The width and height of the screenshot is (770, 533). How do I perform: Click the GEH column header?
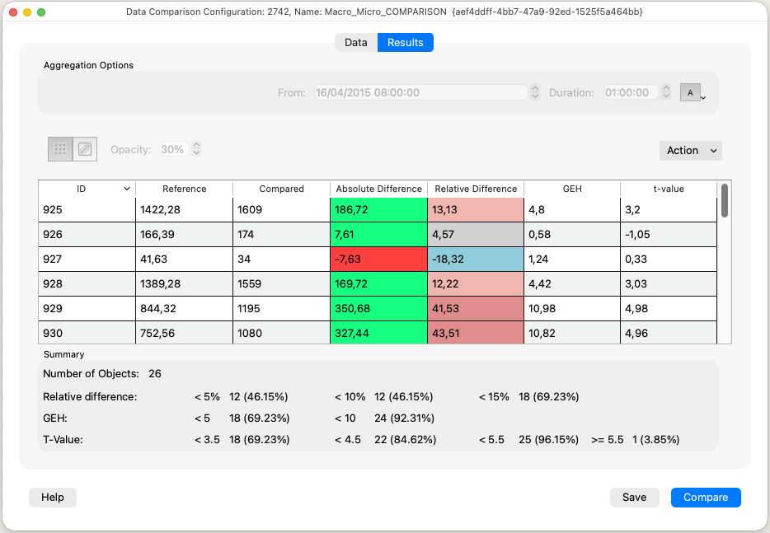tap(572, 189)
